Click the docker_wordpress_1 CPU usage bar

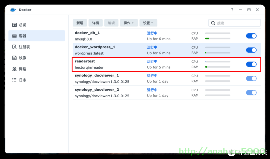(218, 47)
